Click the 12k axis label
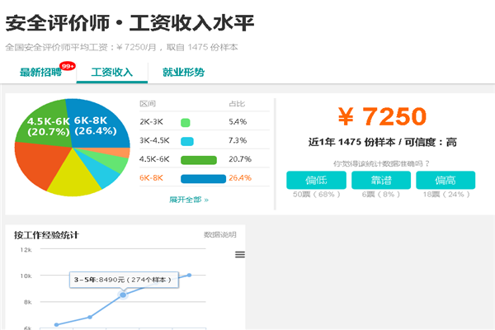Image resolution: width=495 pixels, height=330 pixels. 26,250
